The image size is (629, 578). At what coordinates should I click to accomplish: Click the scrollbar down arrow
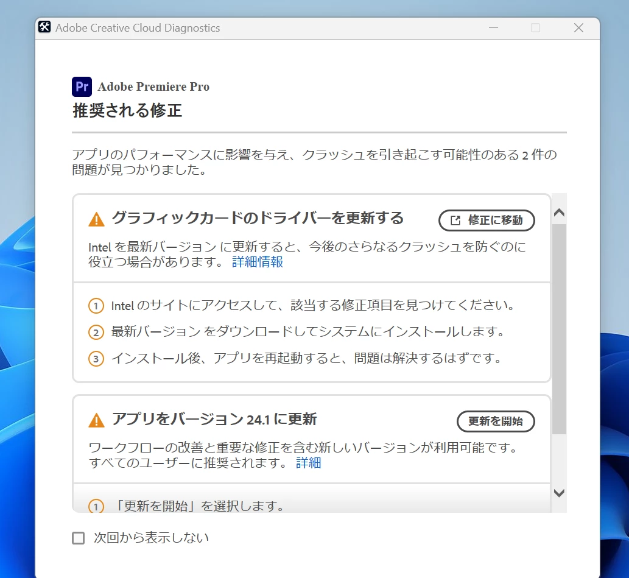(559, 493)
